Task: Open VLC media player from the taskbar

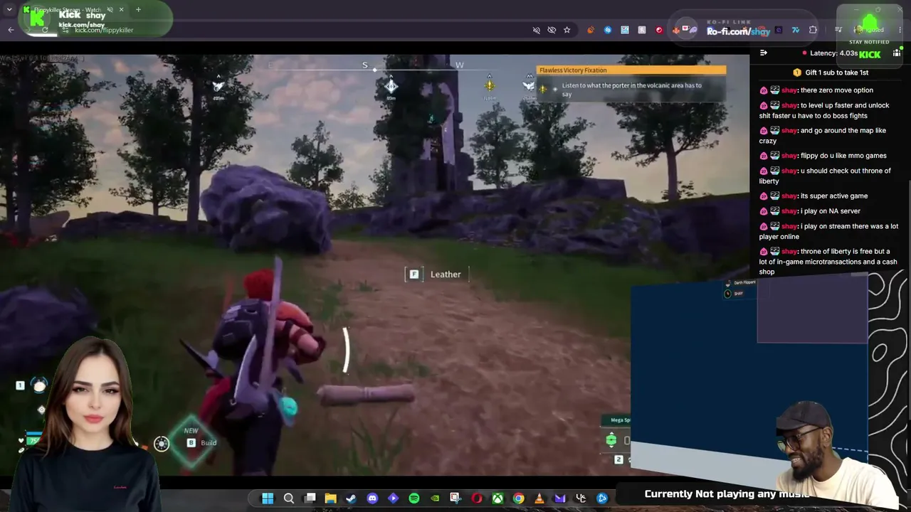Action: [x=539, y=498]
